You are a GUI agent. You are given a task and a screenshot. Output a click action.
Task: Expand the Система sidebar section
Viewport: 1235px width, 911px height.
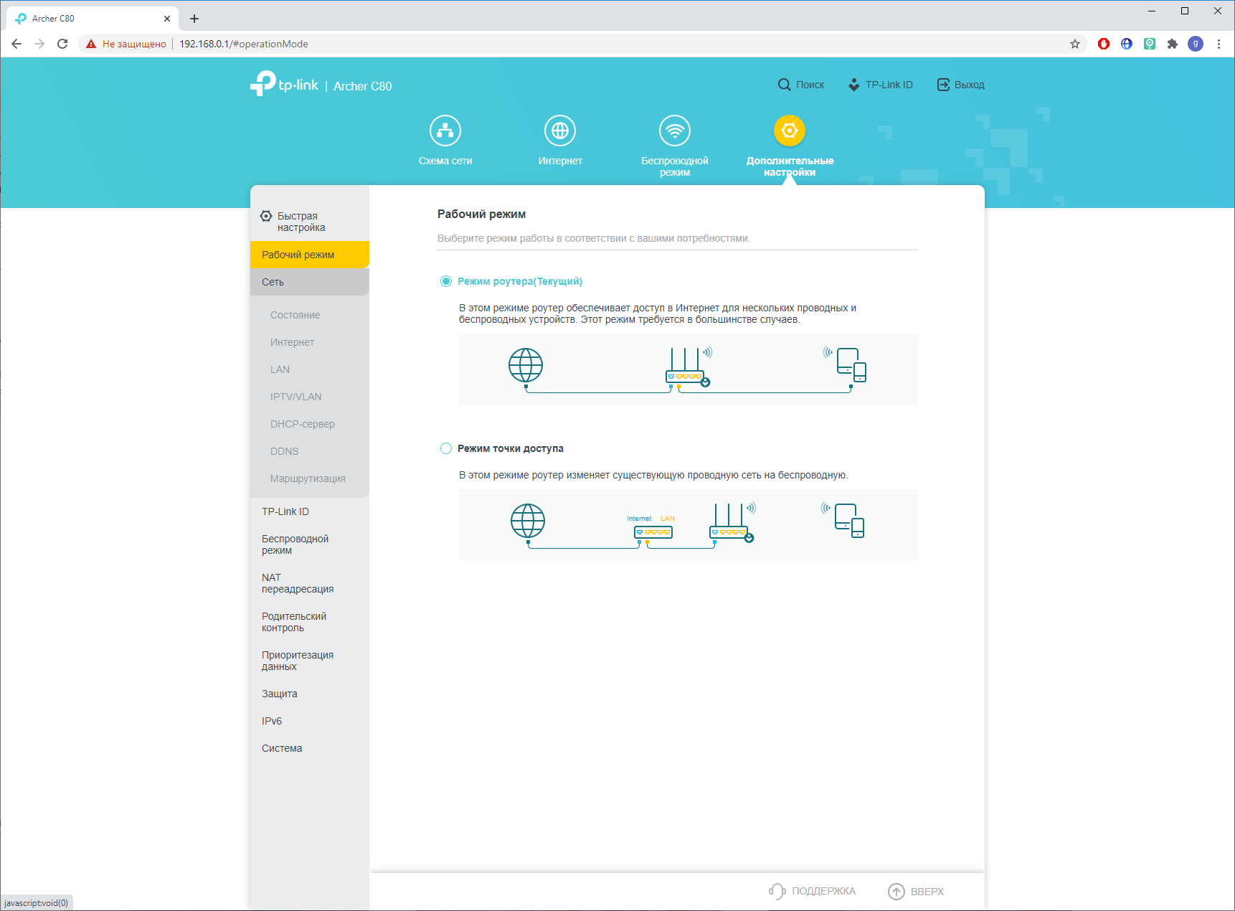(x=282, y=748)
